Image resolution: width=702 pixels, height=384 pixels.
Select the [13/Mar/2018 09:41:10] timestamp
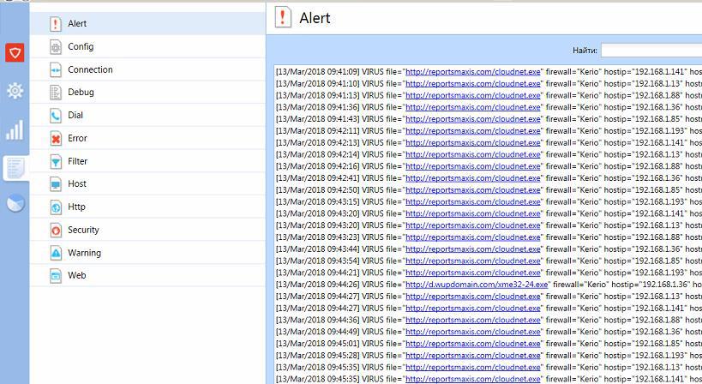pyautogui.click(x=317, y=83)
